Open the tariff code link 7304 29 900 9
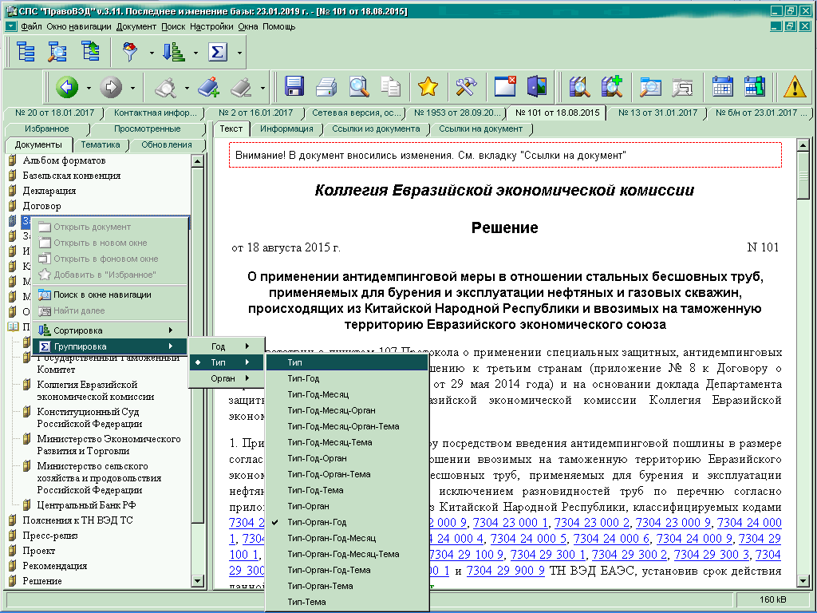Image resolution: width=817 pixels, height=613 pixels. (505, 571)
